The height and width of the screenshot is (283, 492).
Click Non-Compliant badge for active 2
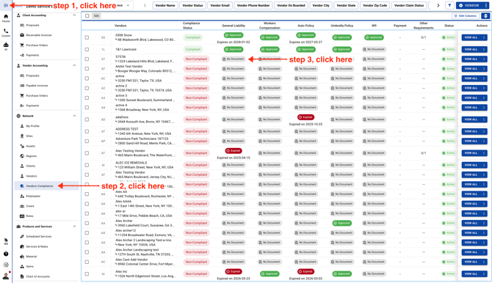(x=196, y=88)
